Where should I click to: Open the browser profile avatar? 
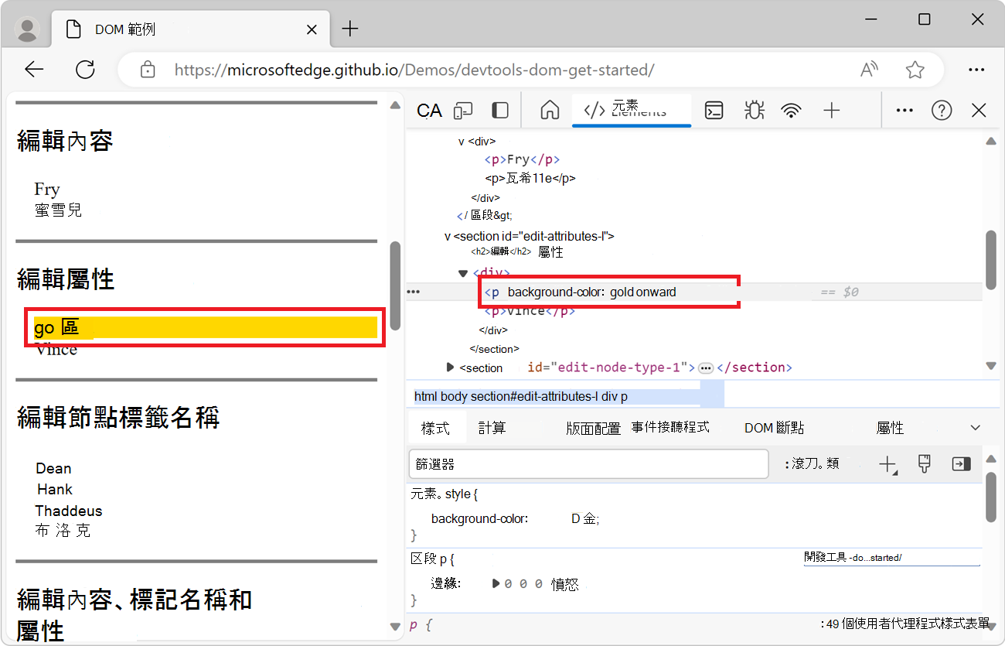coord(28,30)
